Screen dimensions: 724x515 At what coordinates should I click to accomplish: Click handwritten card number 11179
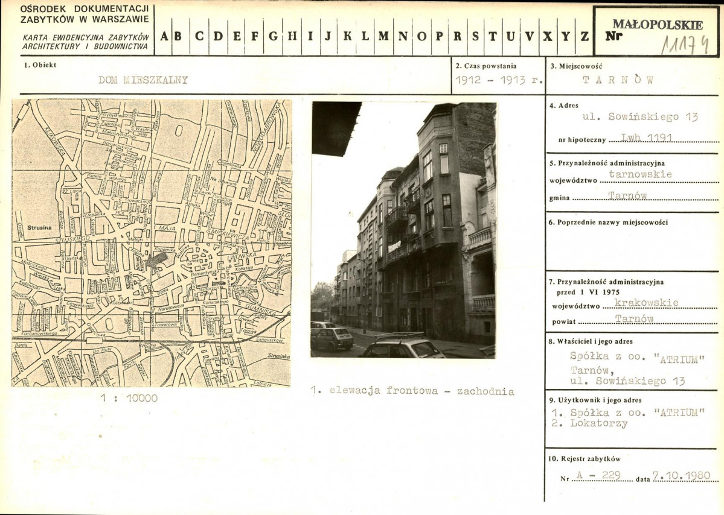(x=685, y=45)
